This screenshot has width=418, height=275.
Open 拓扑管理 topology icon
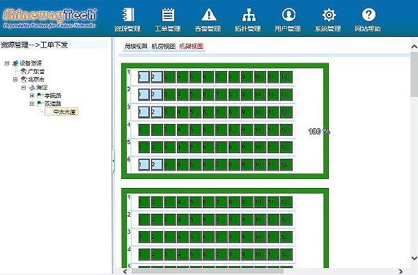tap(249, 15)
